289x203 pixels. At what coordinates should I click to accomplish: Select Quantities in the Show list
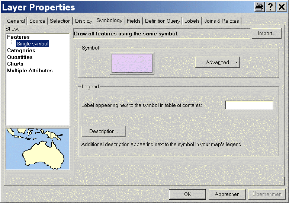20,57
